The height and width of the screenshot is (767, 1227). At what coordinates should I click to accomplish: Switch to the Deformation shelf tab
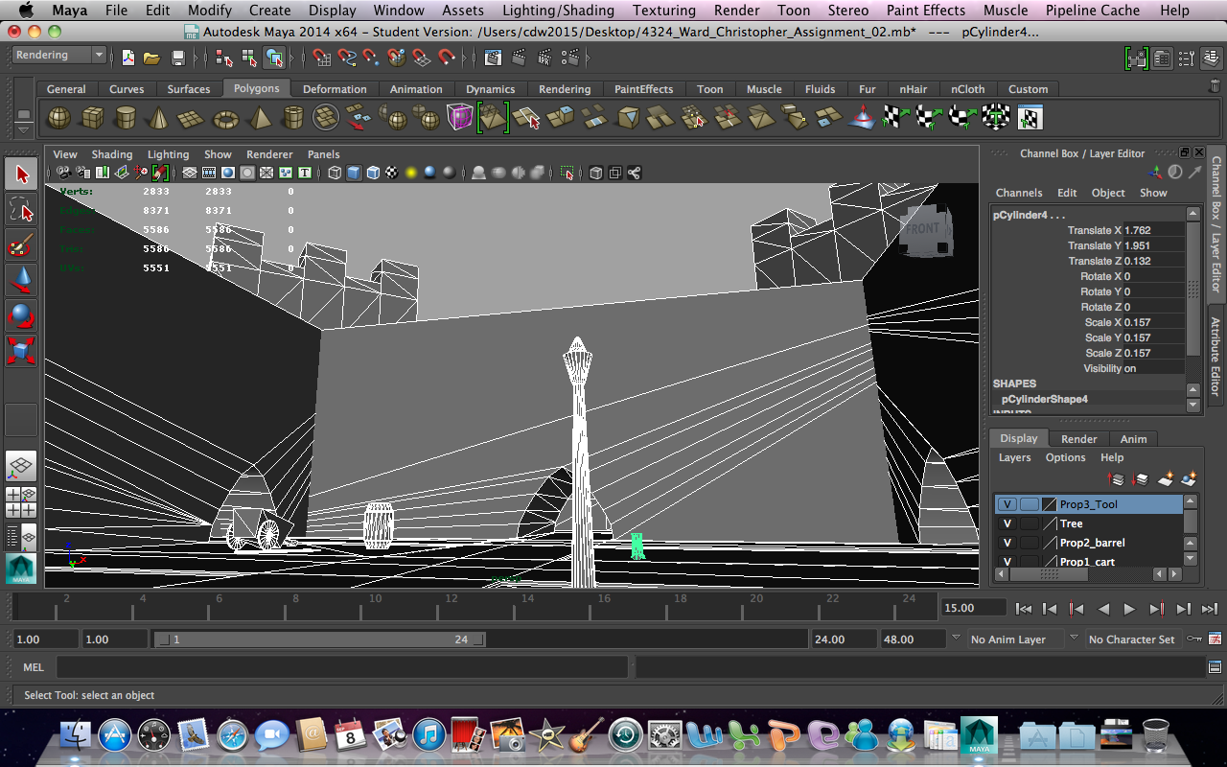(x=335, y=89)
